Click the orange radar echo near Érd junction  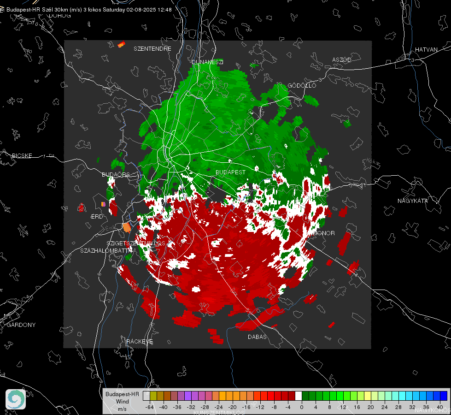pyautogui.click(x=127, y=227)
